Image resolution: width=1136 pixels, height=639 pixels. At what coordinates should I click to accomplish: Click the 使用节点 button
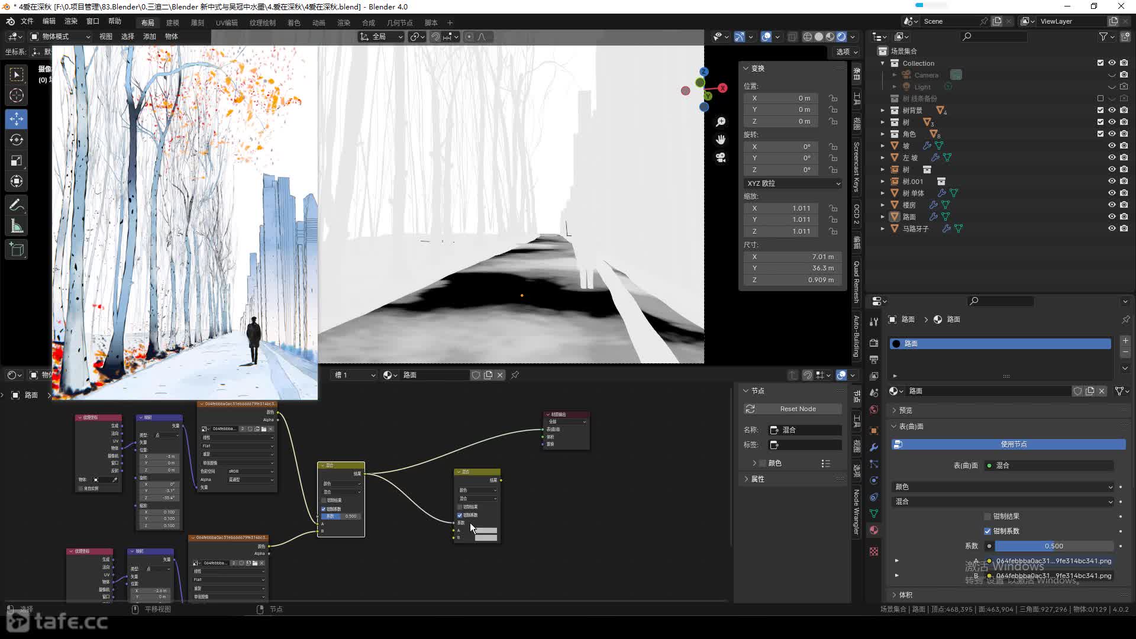[x=1009, y=444]
